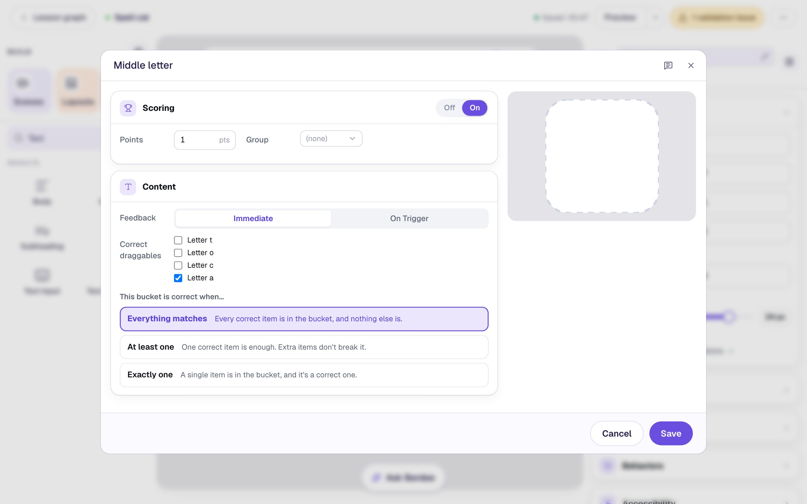Select the Immediate feedback tab
Screen dimensions: 807x504
pos(253,218)
